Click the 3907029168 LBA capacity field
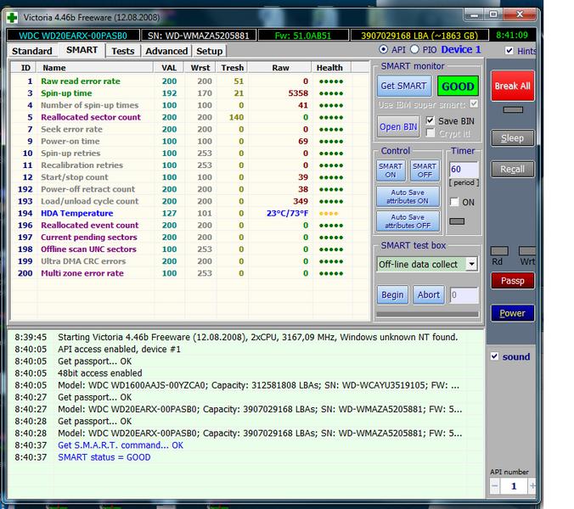 coord(419,36)
